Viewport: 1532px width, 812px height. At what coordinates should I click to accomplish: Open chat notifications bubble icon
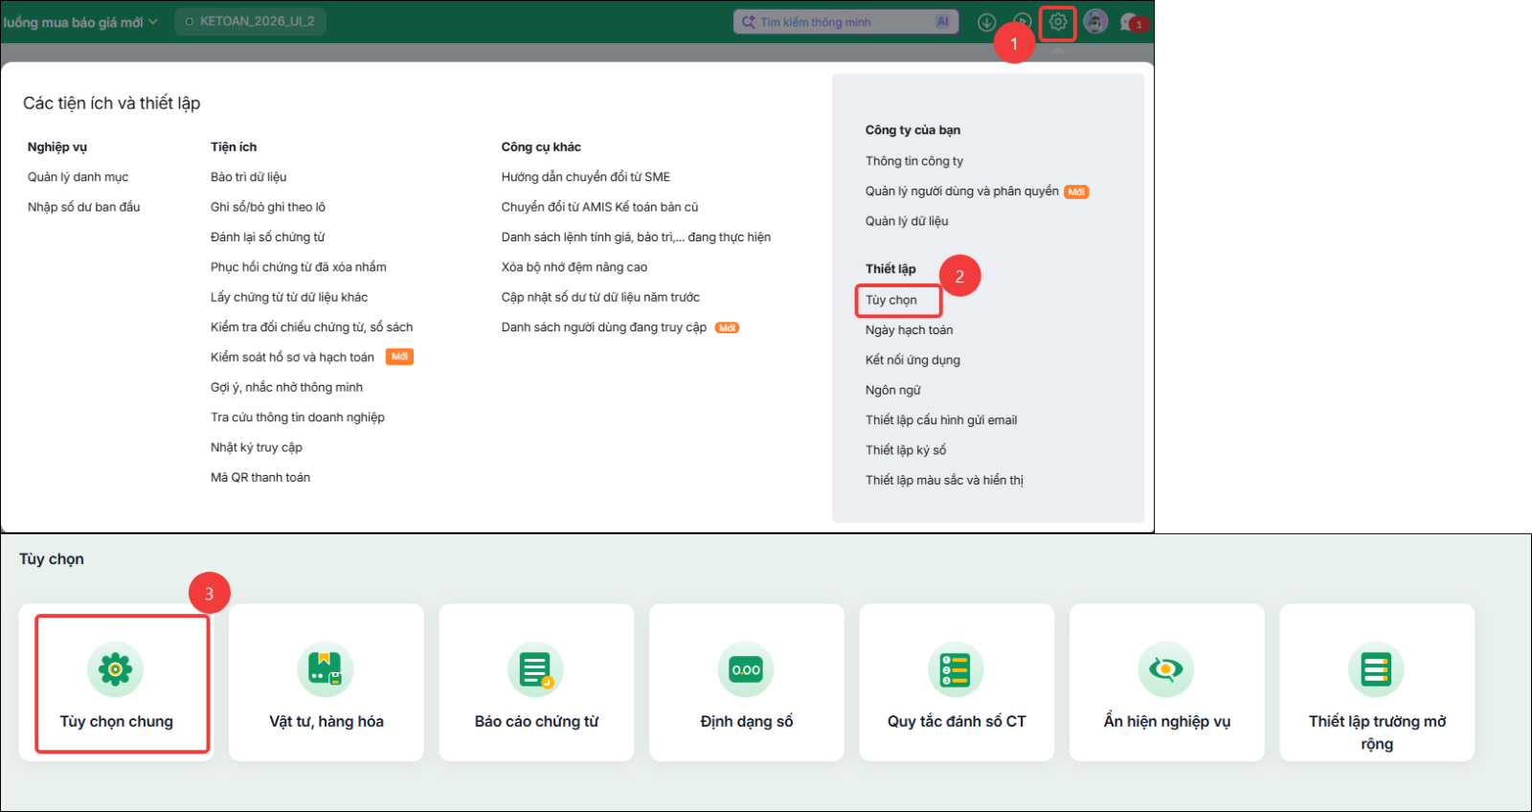(1132, 22)
